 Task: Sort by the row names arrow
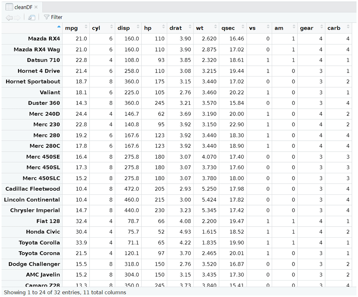(x=59, y=27)
